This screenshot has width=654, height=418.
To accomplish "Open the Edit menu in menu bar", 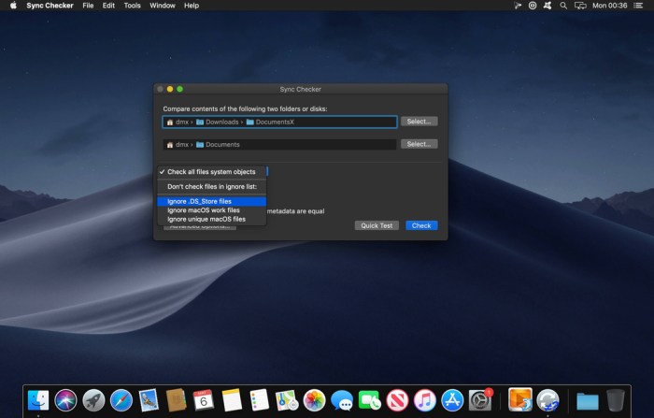I will (x=110, y=6).
